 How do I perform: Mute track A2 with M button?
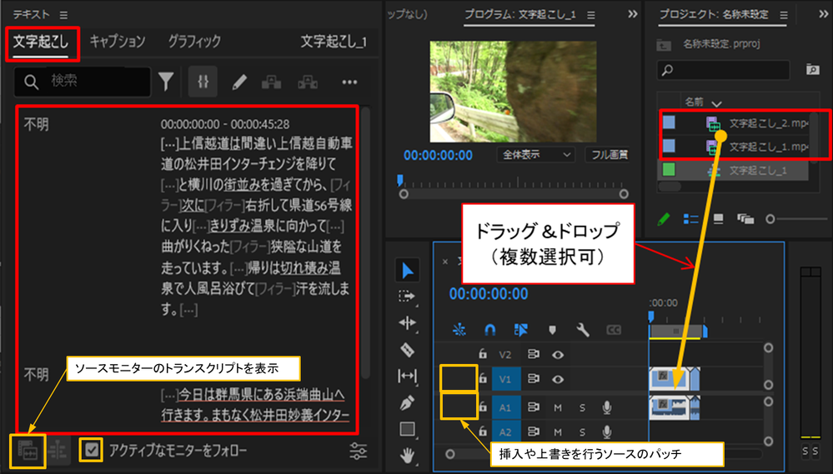pyautogui.click(x=557, y=432)
